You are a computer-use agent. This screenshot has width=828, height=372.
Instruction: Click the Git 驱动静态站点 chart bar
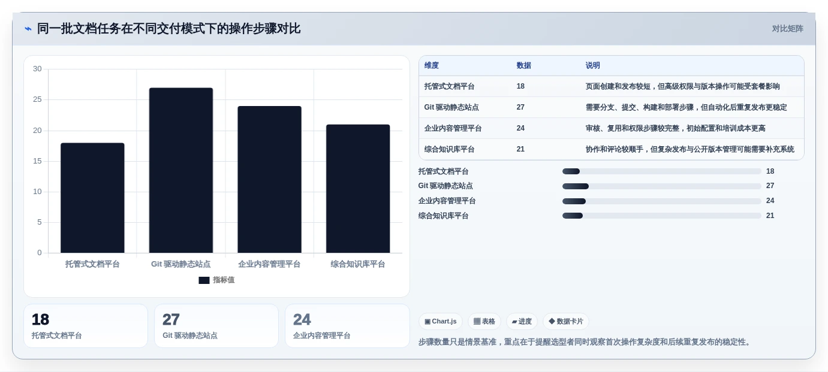coord(181,170)
